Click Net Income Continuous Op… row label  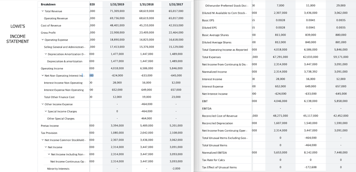tap(68, 162)
